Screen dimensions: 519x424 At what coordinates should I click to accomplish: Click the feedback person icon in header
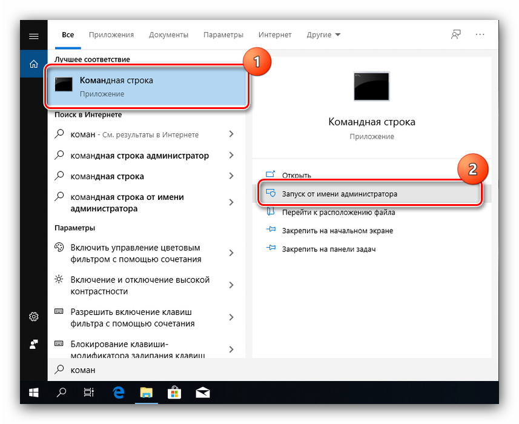(455, 35)
